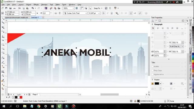Set paragraph alignment to center
This screenshot has width=194, height=109.
click(163, 28)
